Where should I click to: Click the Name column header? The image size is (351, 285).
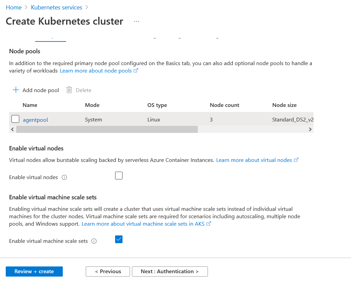pyautogui.click(x=30, y=105)
